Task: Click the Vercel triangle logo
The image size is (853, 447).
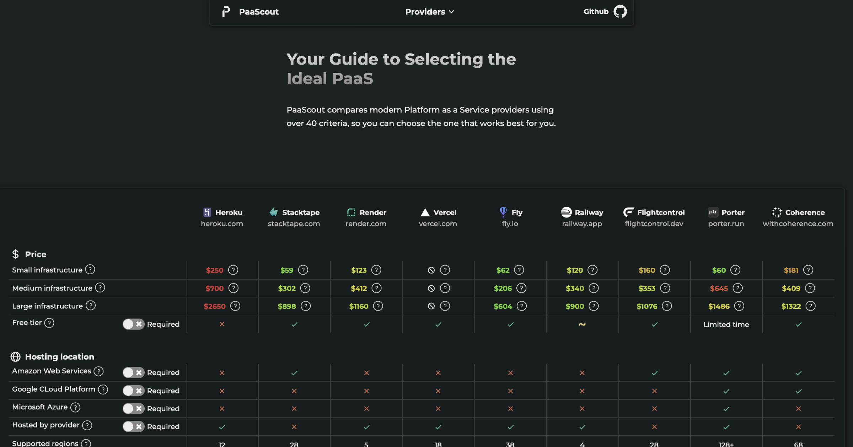Action: (425, 212)
